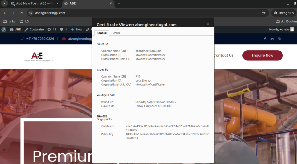Reload the page using refresh icon
297x164 pixels.
[x=21, y=13]
